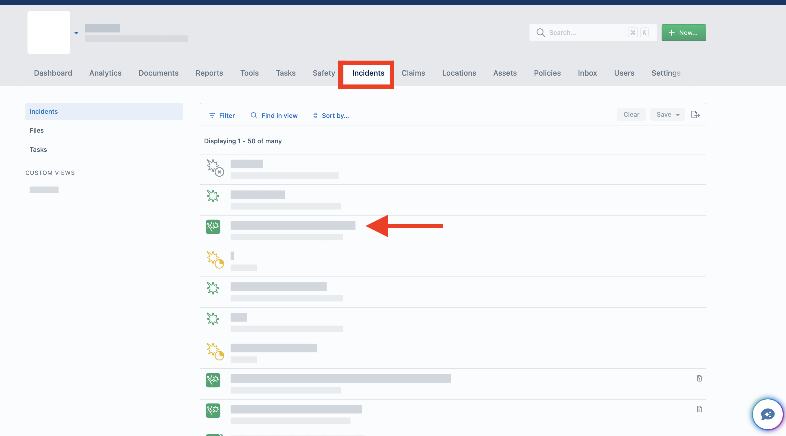Open the Dashboard tab

(53, 73)
